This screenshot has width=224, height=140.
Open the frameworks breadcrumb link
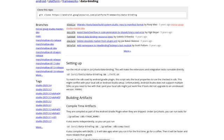pos(70,1)
